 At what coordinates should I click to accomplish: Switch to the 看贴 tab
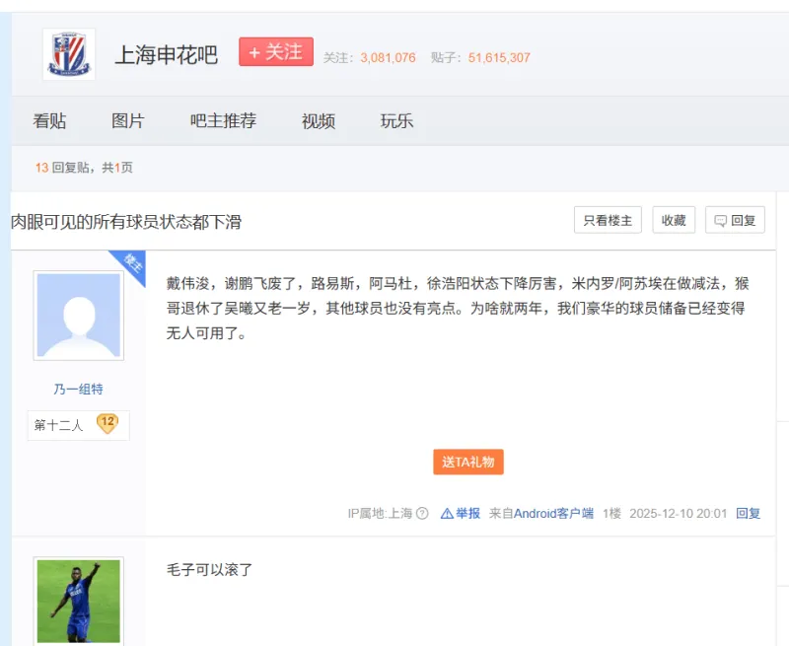click(x=49, y=121)
